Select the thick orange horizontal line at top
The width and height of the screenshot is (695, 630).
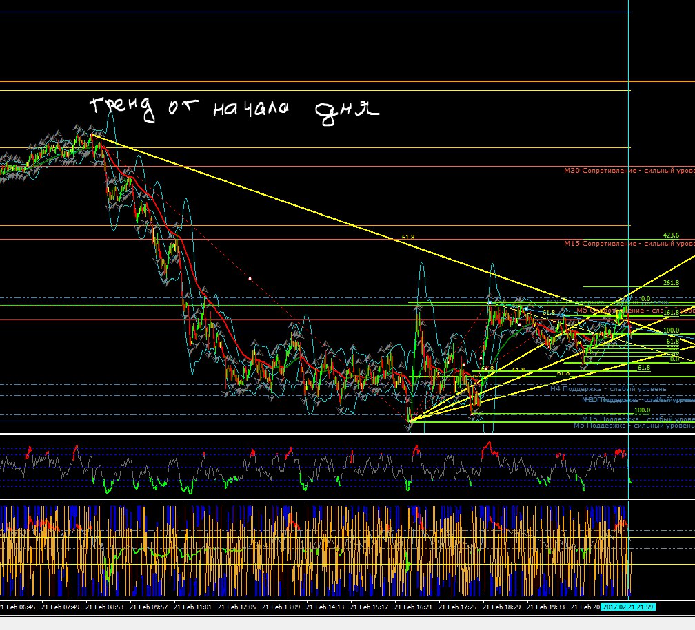click(345, 82)
